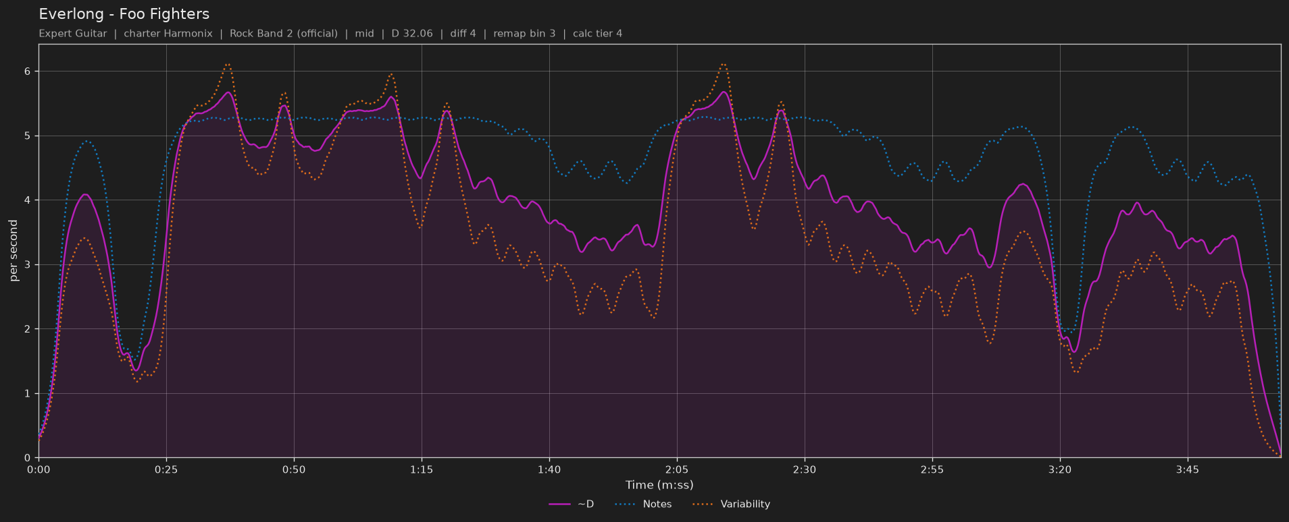Click 'Expert Guitar' in the subtitle
The height and width of the screenshot is (522, 1289).
[x=73, y=34]
